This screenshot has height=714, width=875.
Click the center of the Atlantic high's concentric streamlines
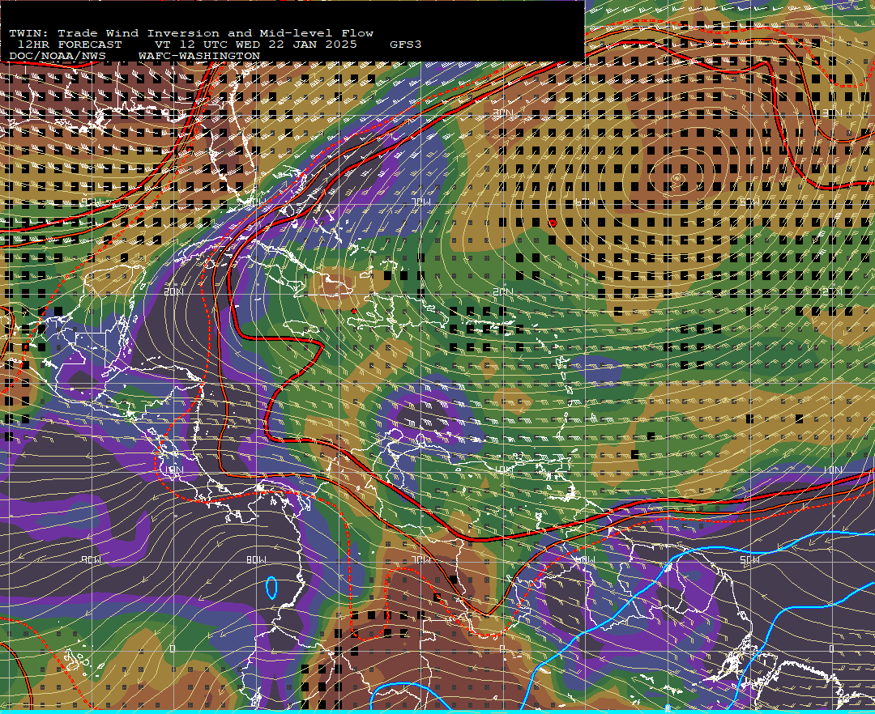[x=677, y=178]
